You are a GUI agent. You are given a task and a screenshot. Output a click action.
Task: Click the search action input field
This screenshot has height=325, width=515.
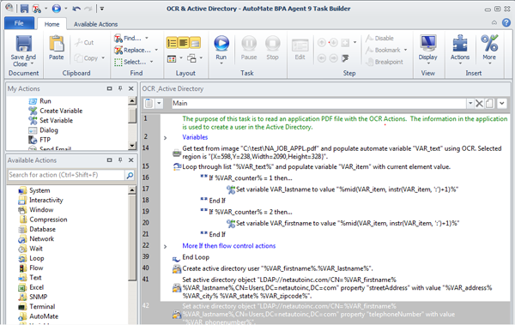(x=66, y=175)
